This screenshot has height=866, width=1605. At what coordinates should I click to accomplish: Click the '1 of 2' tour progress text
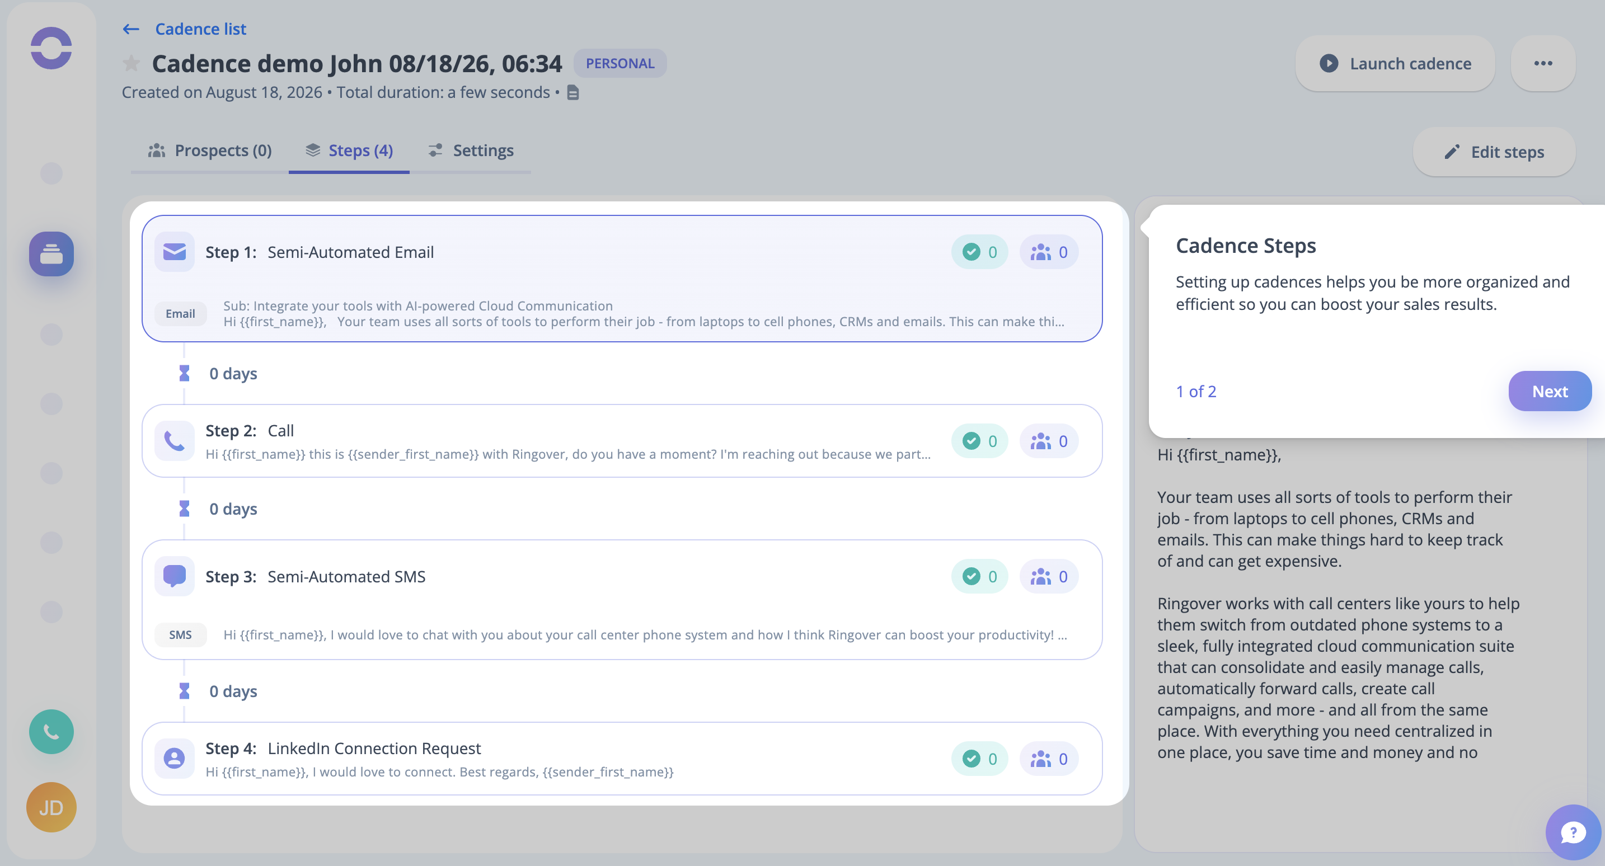pyautogui.click(x=1196, y=391)
